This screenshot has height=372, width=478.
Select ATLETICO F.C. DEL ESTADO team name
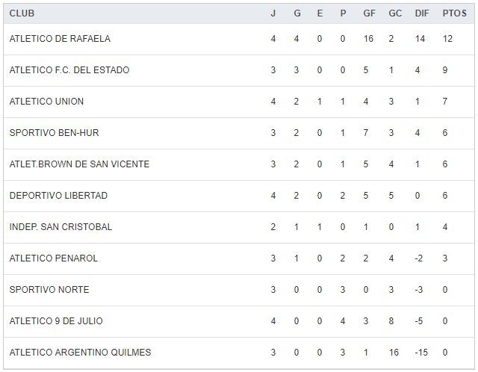69,70
